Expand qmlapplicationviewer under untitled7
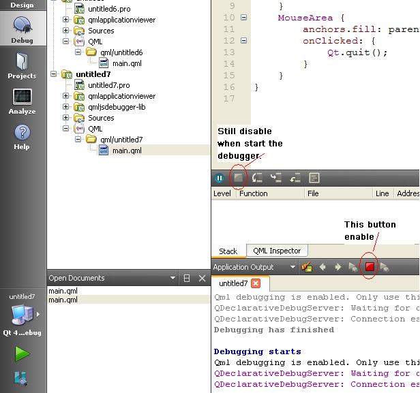 coord(65,96)
